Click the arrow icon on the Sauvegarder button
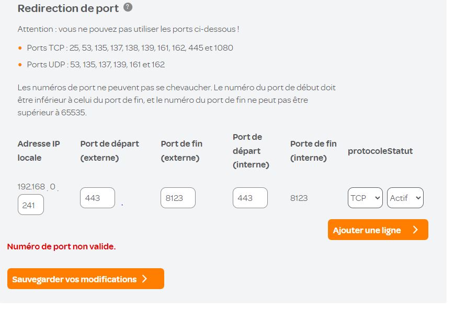This screenshot has width=466, height=311. 145,279
